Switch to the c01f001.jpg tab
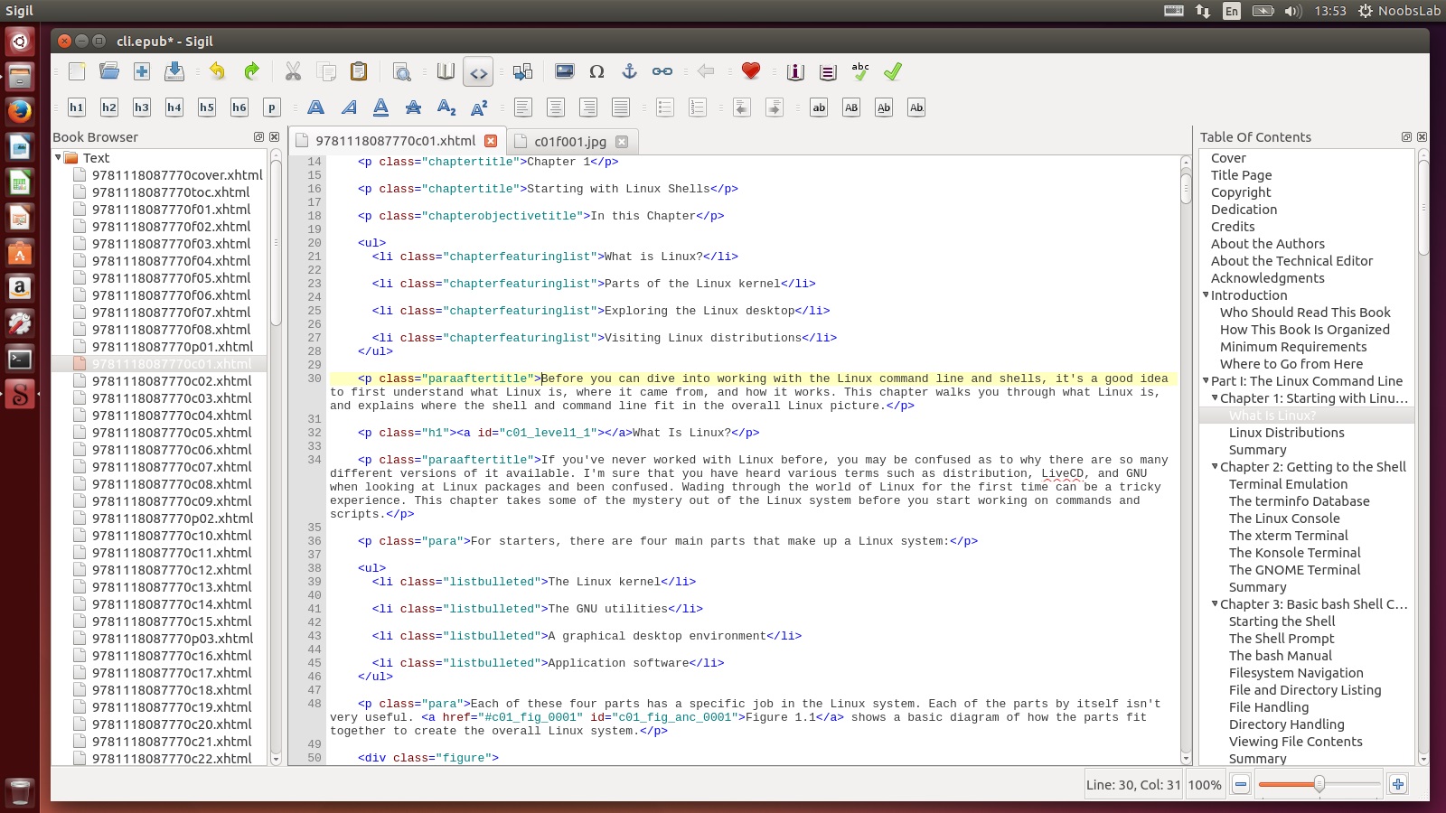The width and height of the screenshot is (1446, 813). (x=569, y=142)
